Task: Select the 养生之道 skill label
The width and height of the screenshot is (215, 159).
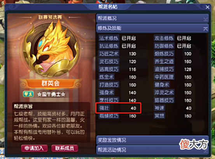Action: pos(164,62)
